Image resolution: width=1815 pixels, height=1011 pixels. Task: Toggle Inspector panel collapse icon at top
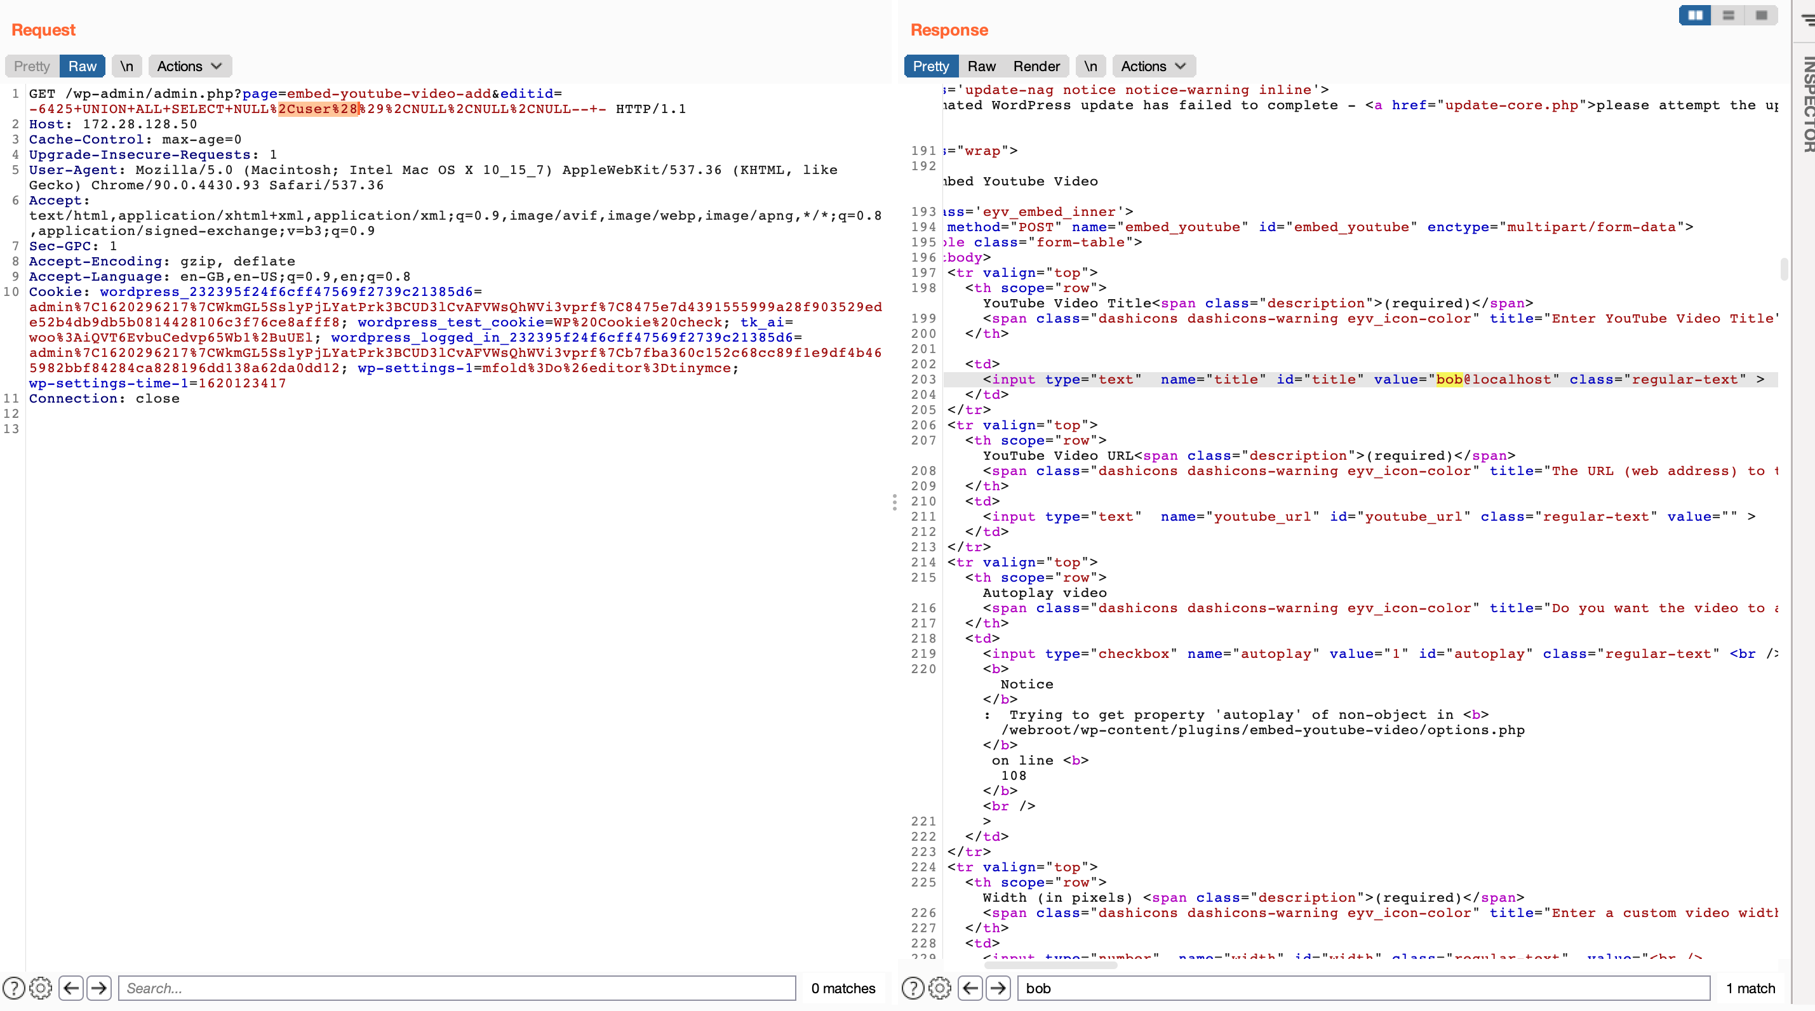click(x=1808, y=20)
